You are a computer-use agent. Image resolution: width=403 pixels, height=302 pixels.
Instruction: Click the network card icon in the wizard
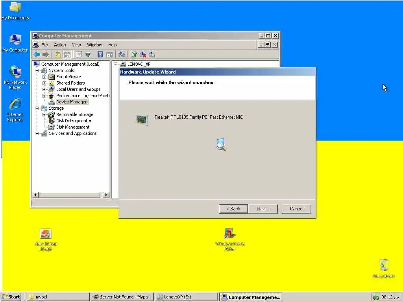(142, 120)
